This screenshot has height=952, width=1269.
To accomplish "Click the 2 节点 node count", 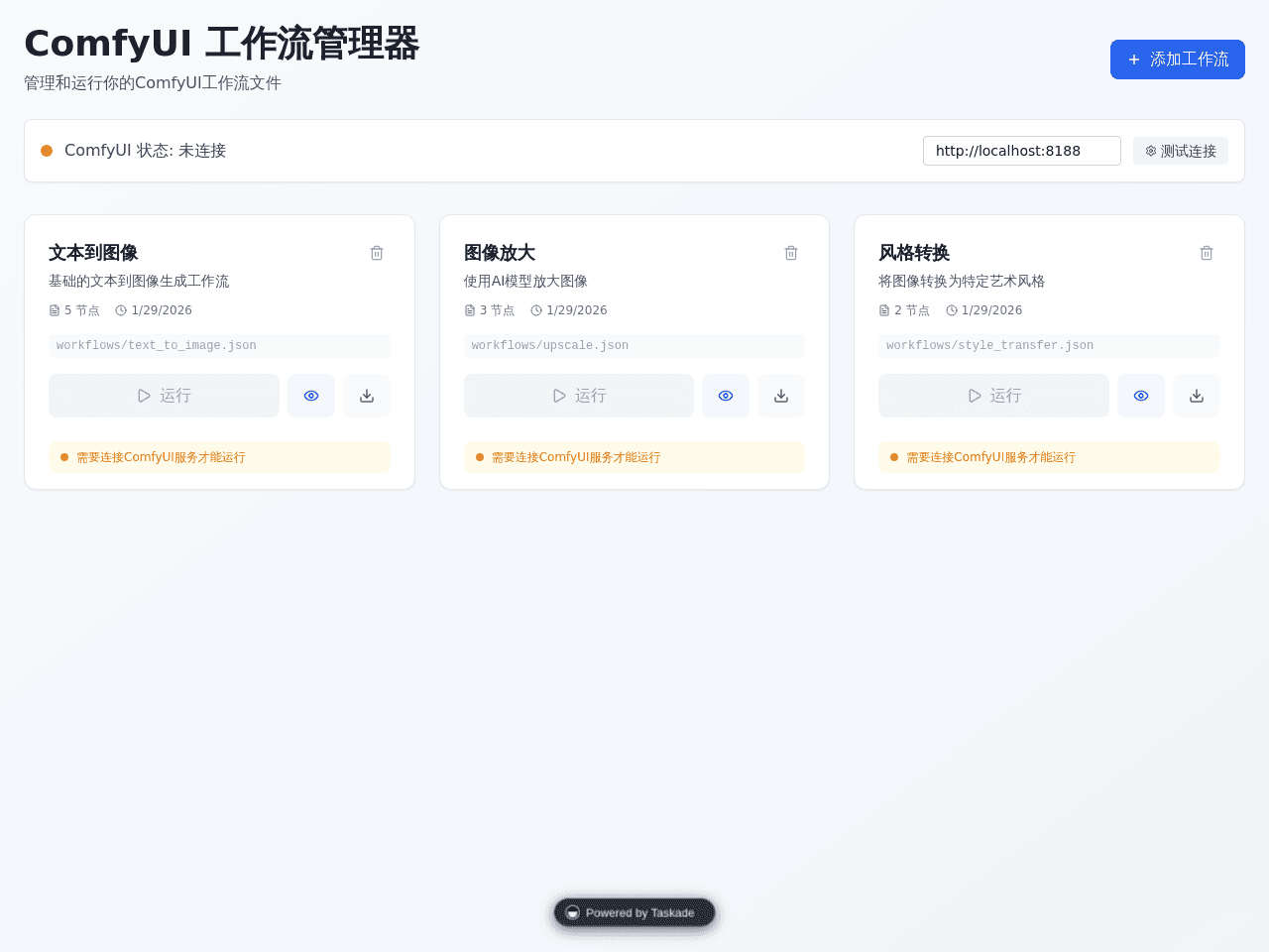I will tap(904, 310).
